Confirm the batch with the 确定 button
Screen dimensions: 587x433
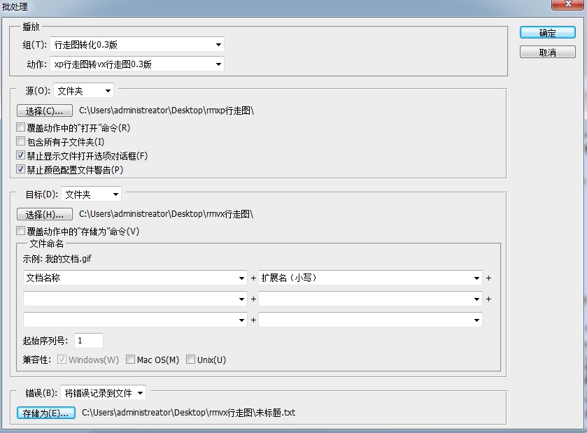tap(547, 33)
